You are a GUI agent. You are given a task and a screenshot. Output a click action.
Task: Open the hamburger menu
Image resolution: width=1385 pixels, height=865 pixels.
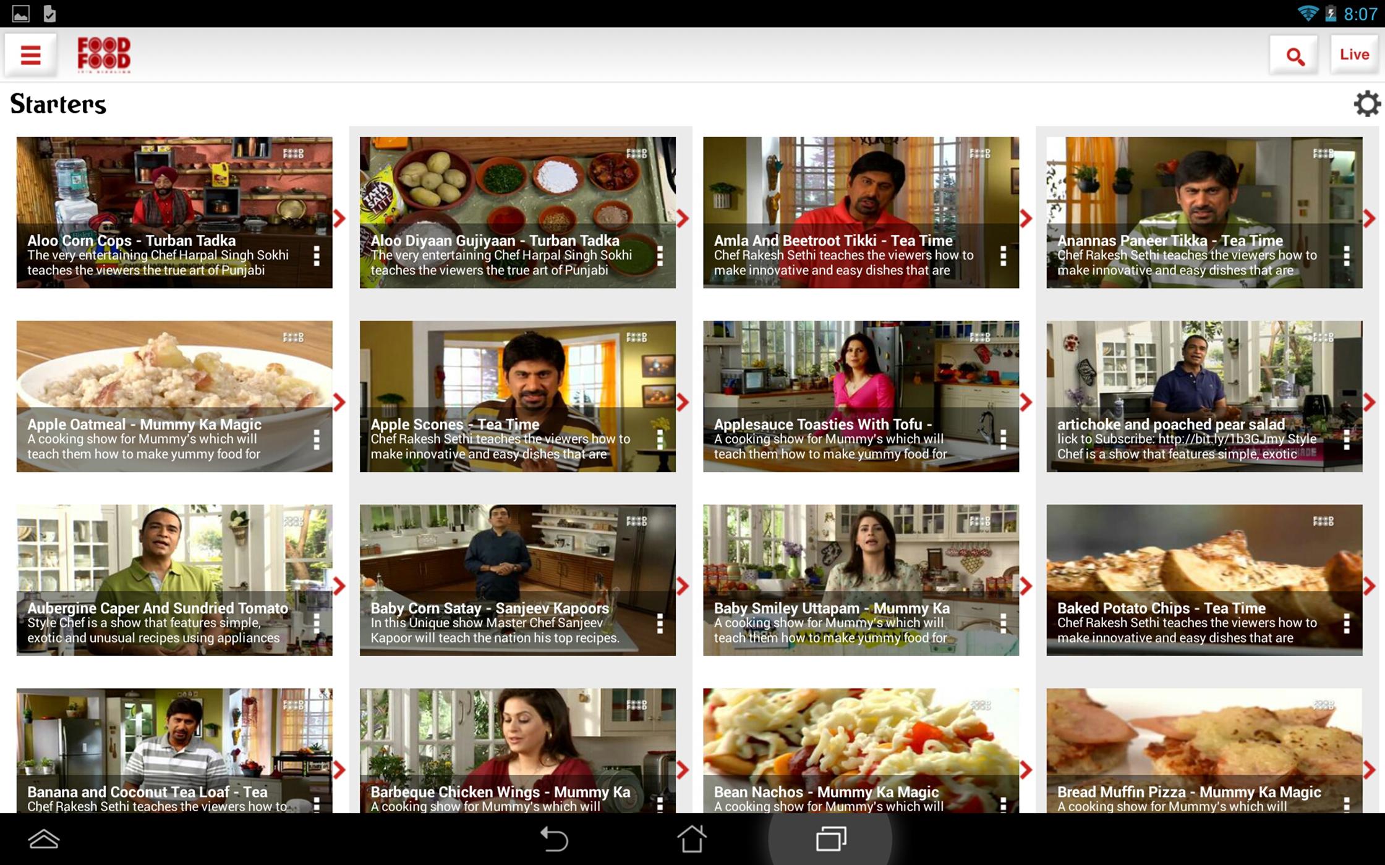click(x=30, y=55)
